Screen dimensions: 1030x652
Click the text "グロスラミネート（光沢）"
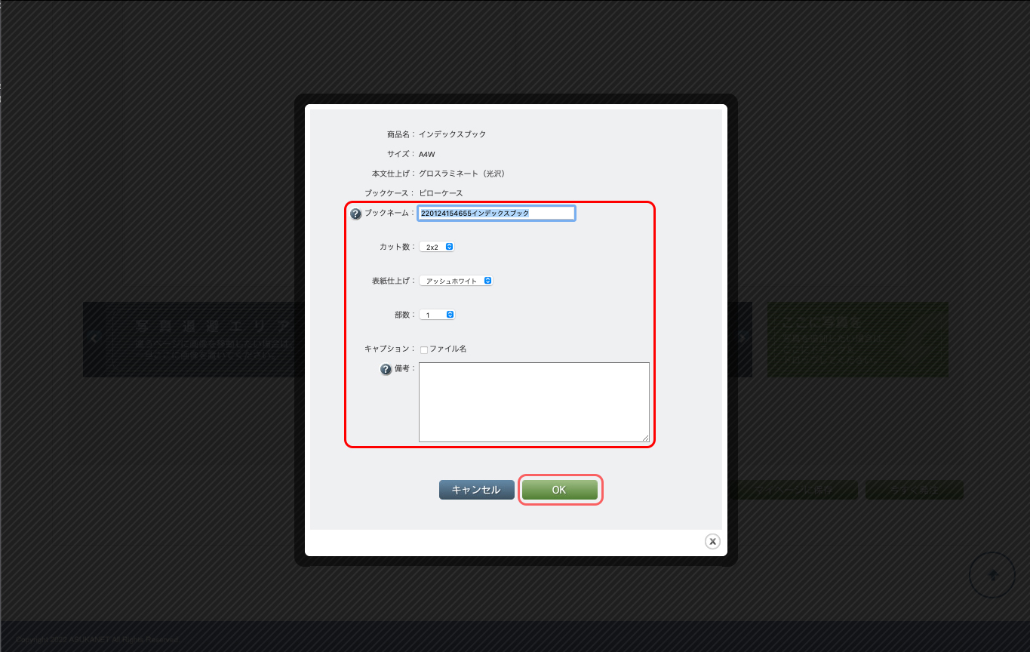462,174
